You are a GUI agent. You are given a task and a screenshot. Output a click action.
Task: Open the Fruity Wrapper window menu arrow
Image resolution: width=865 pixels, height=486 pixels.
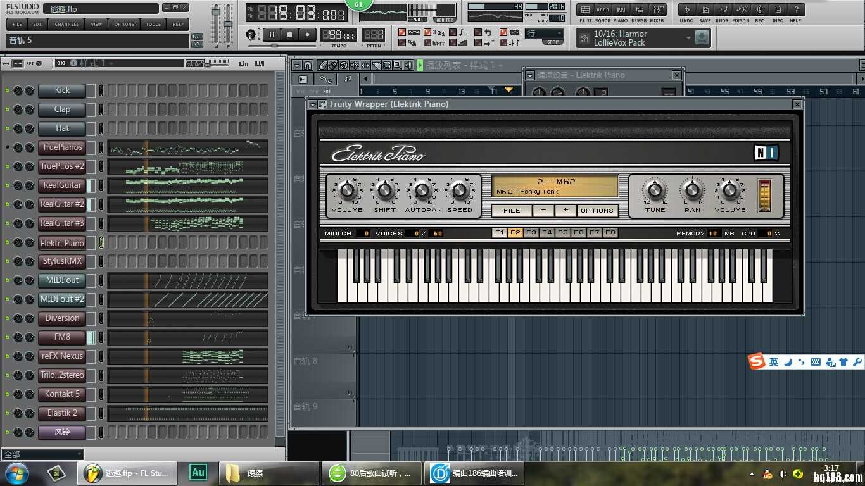tap(313, 104)
